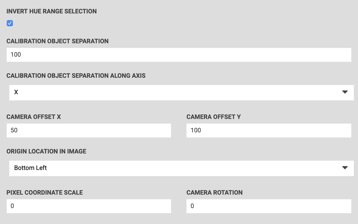Viewport: 358px width, 224px height.
Task: Click the Origin Location in Image label
Action: tap(46, 151)
